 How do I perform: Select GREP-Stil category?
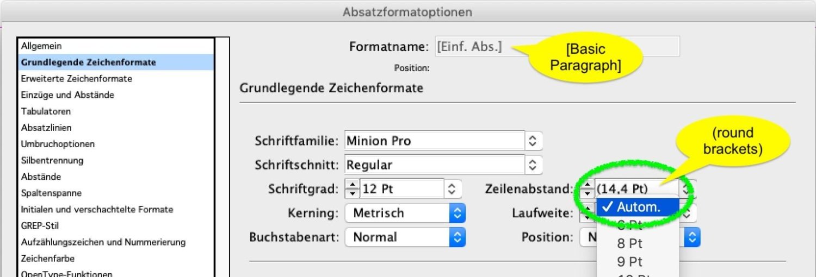(40, 225)
